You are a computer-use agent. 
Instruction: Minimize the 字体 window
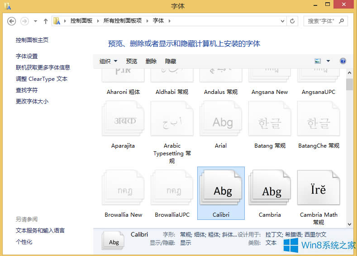(x=315, y=5)
